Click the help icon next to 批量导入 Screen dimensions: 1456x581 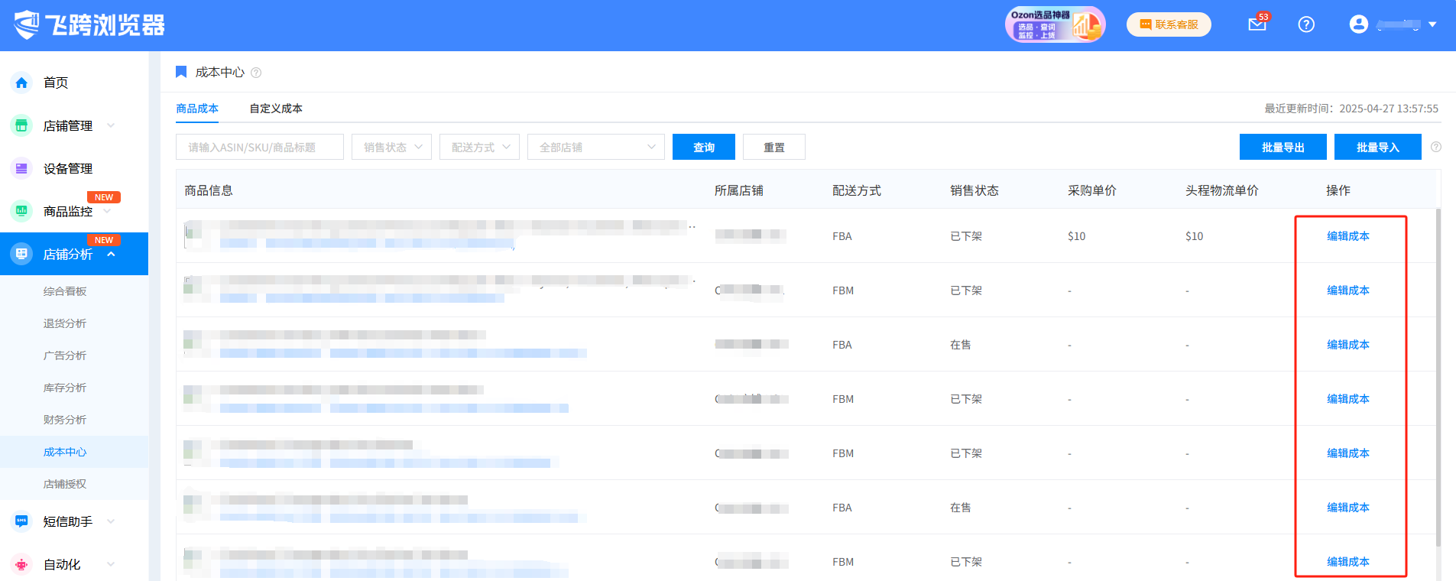pyautogui.click(x=1436, y=147)
